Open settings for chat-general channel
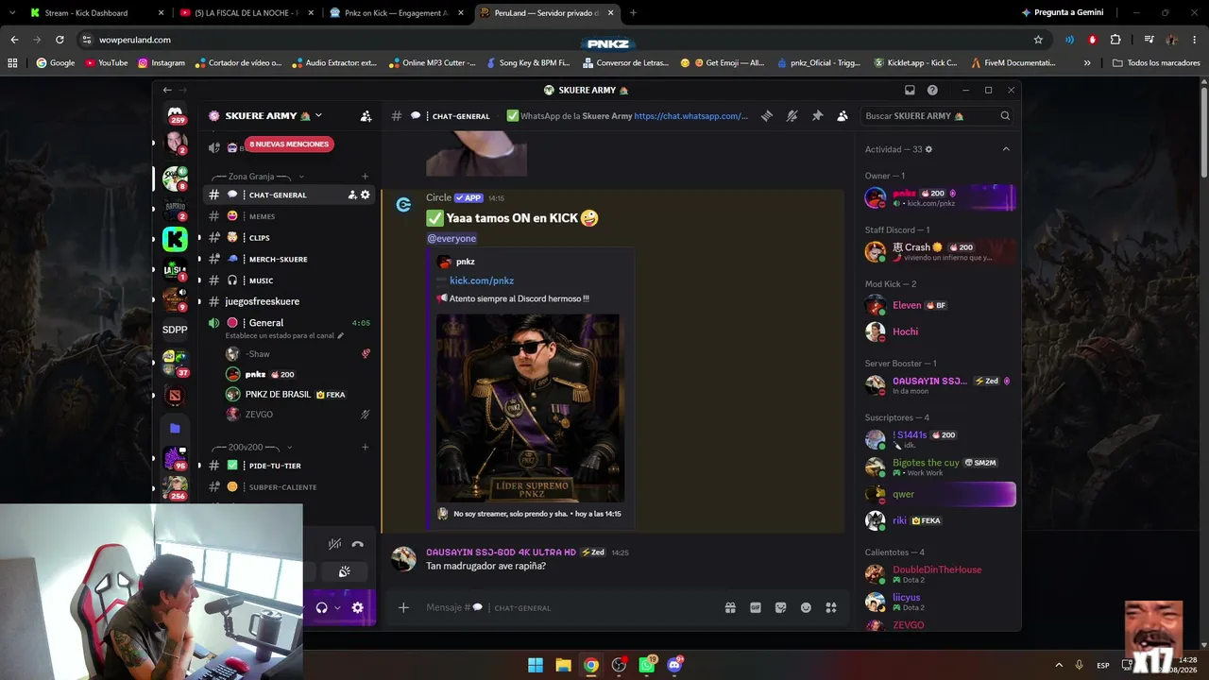The width and height of the screenshot is (1209, 680). click(366, 195)
